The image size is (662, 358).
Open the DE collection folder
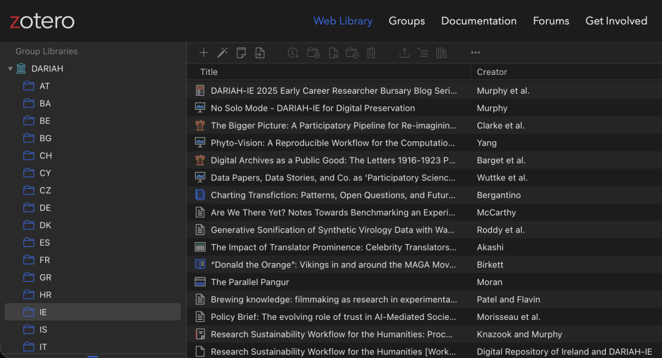click(92, 207)
